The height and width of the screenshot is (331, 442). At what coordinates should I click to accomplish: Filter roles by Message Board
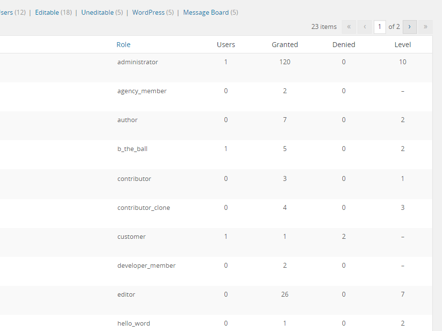206,12
